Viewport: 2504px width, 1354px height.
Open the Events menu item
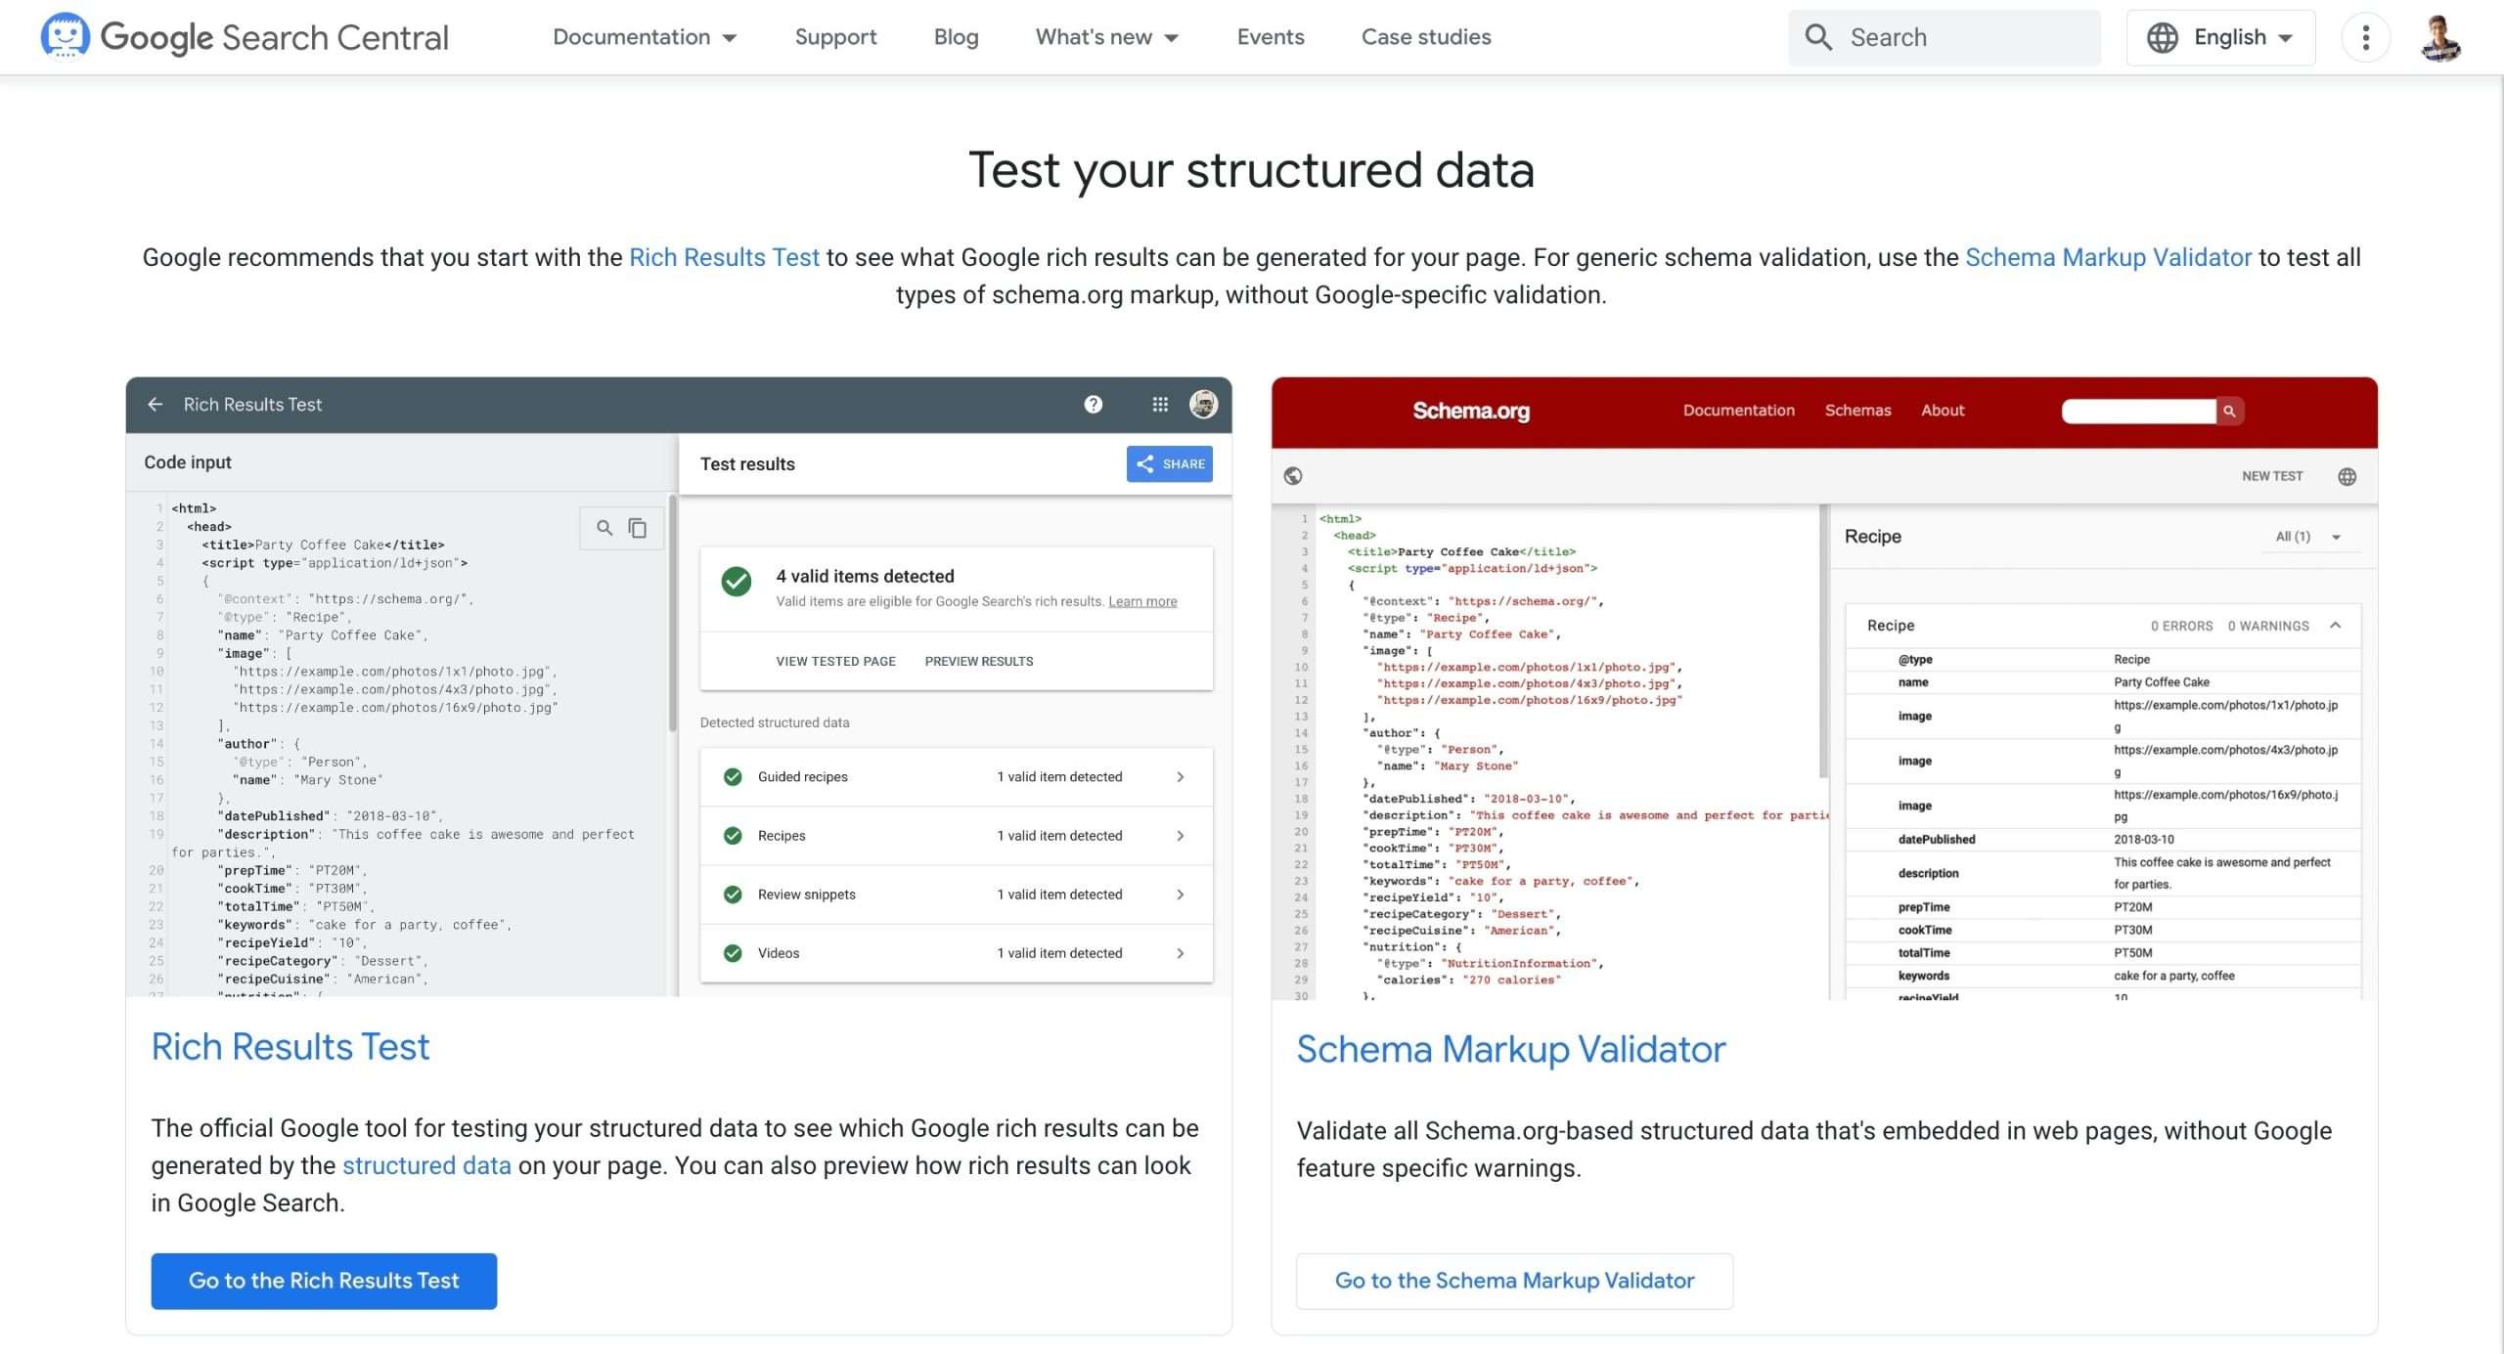pyautogui.click(x=1271, y=37)
